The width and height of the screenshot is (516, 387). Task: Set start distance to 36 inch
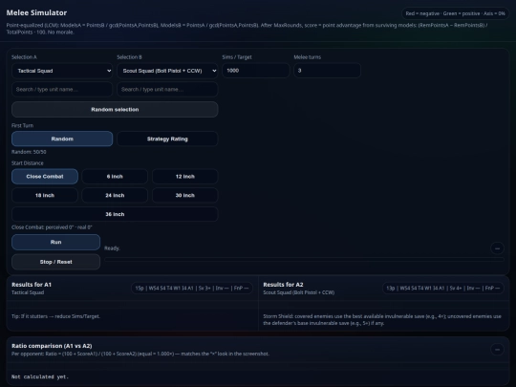click(x=115, y=214)
